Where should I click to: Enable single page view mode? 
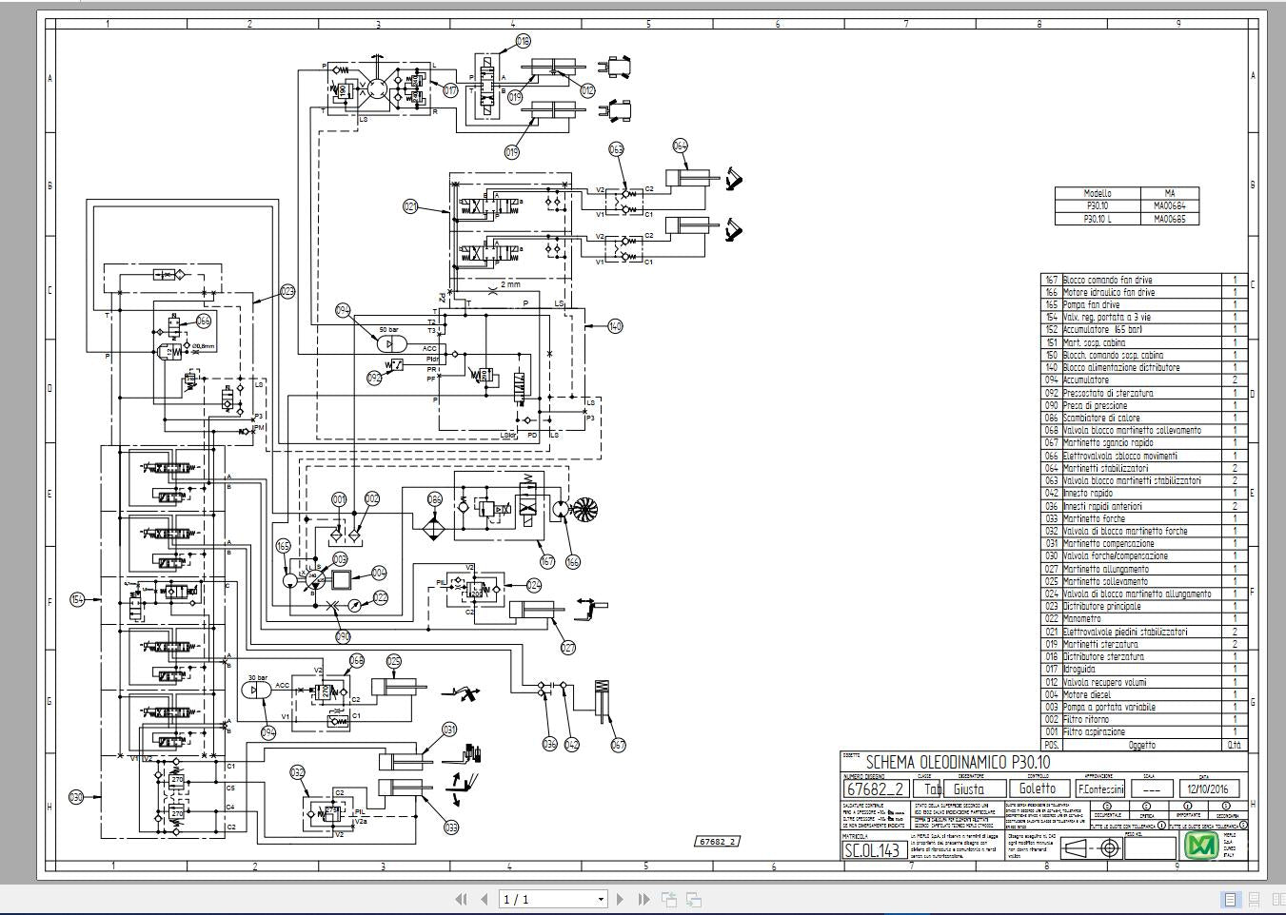pyautogui.click(x=1230, y=899)
